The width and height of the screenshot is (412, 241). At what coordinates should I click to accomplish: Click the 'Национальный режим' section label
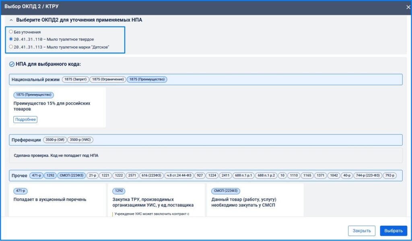[x=35, y=80]
